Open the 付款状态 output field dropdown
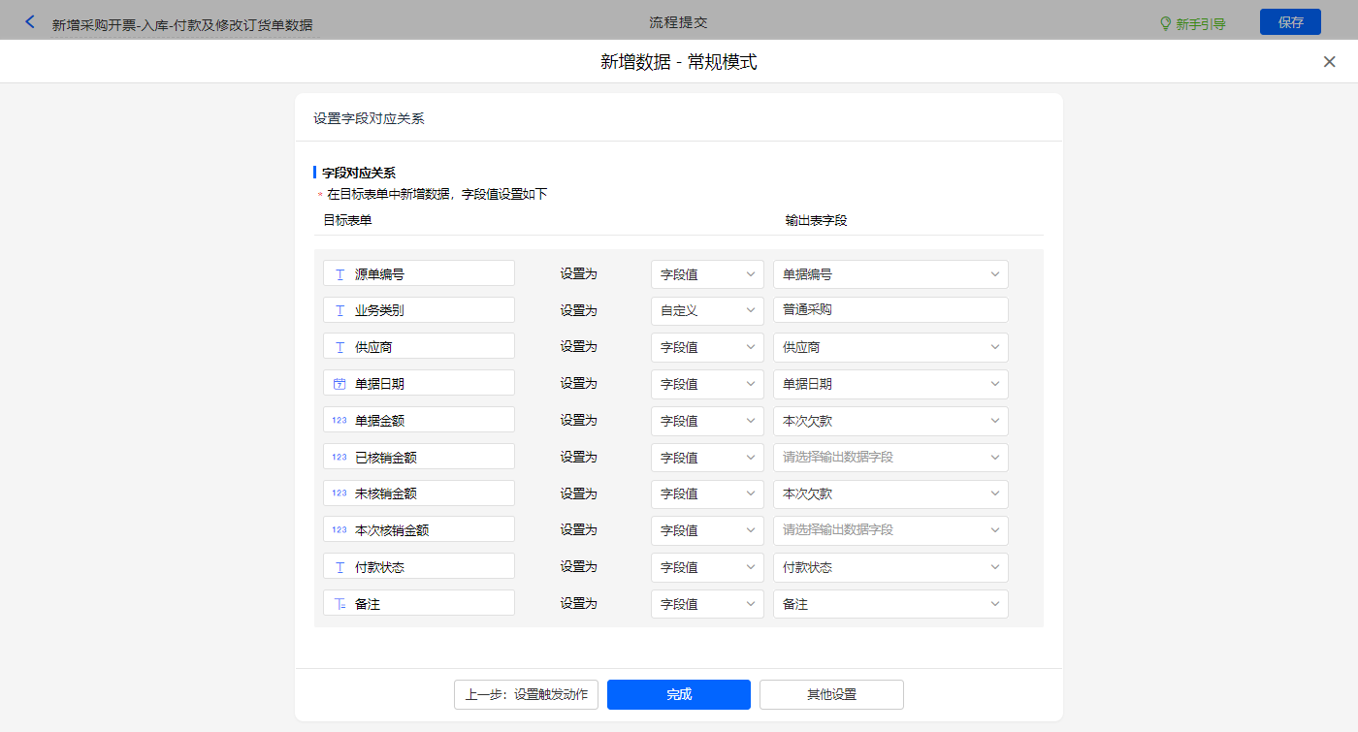The height and width of the screenshot is (732, 1358). 890,567
